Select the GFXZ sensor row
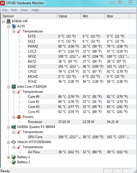Screen dimensions: 137x173 click(x=82, y=56)
